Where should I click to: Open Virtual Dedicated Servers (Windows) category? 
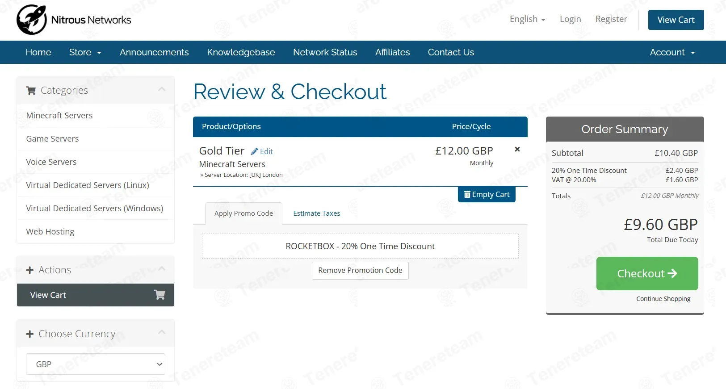[x=96, y=208]
